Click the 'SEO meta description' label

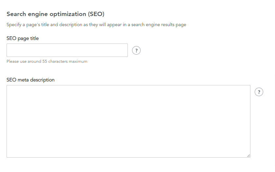[x=30, y=80]
